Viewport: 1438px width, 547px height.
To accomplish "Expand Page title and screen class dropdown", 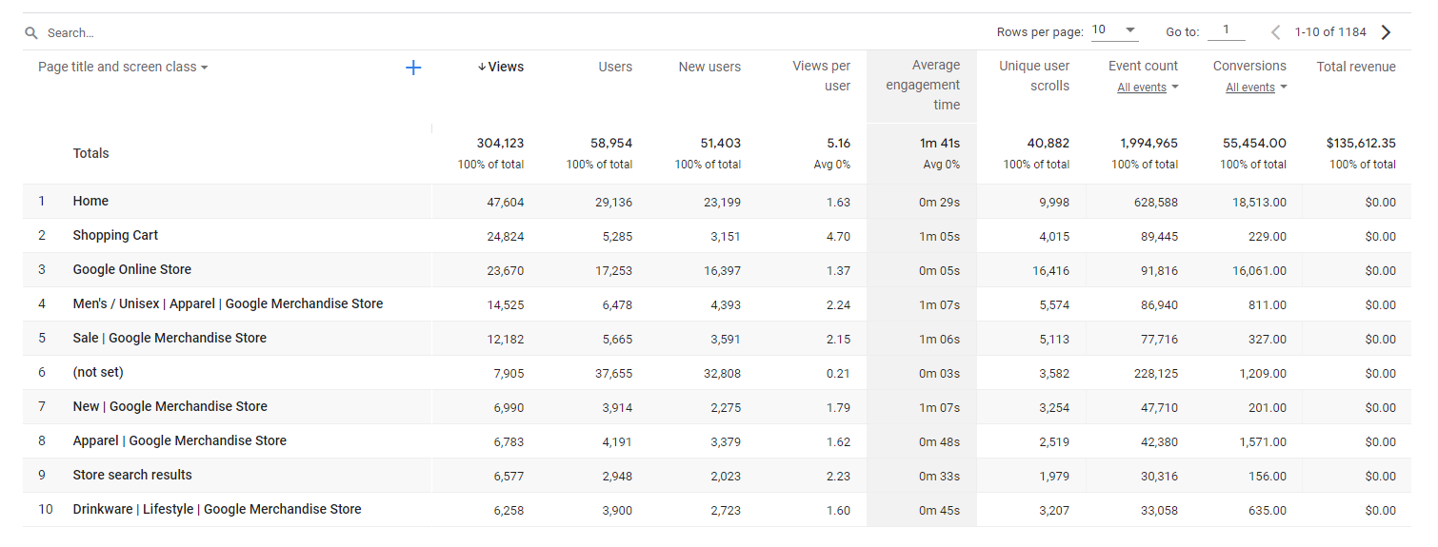I will (x=123, y=68).
